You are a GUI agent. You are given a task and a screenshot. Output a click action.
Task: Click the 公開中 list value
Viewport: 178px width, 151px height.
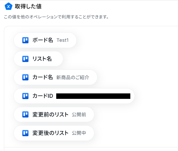[79, 133]
